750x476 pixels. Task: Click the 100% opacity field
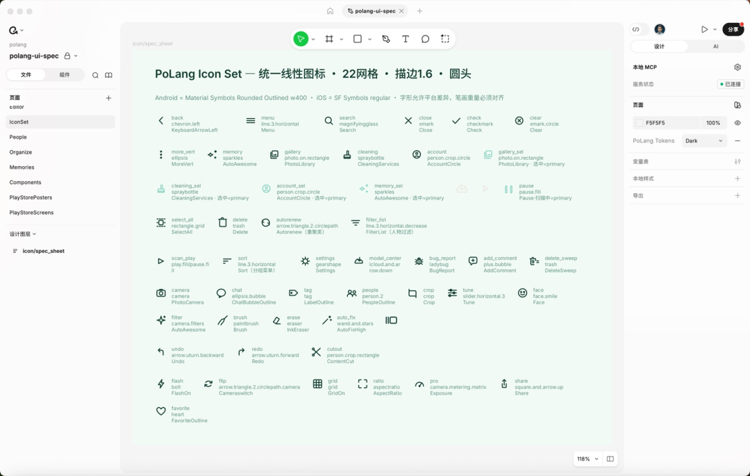(713, 123)
